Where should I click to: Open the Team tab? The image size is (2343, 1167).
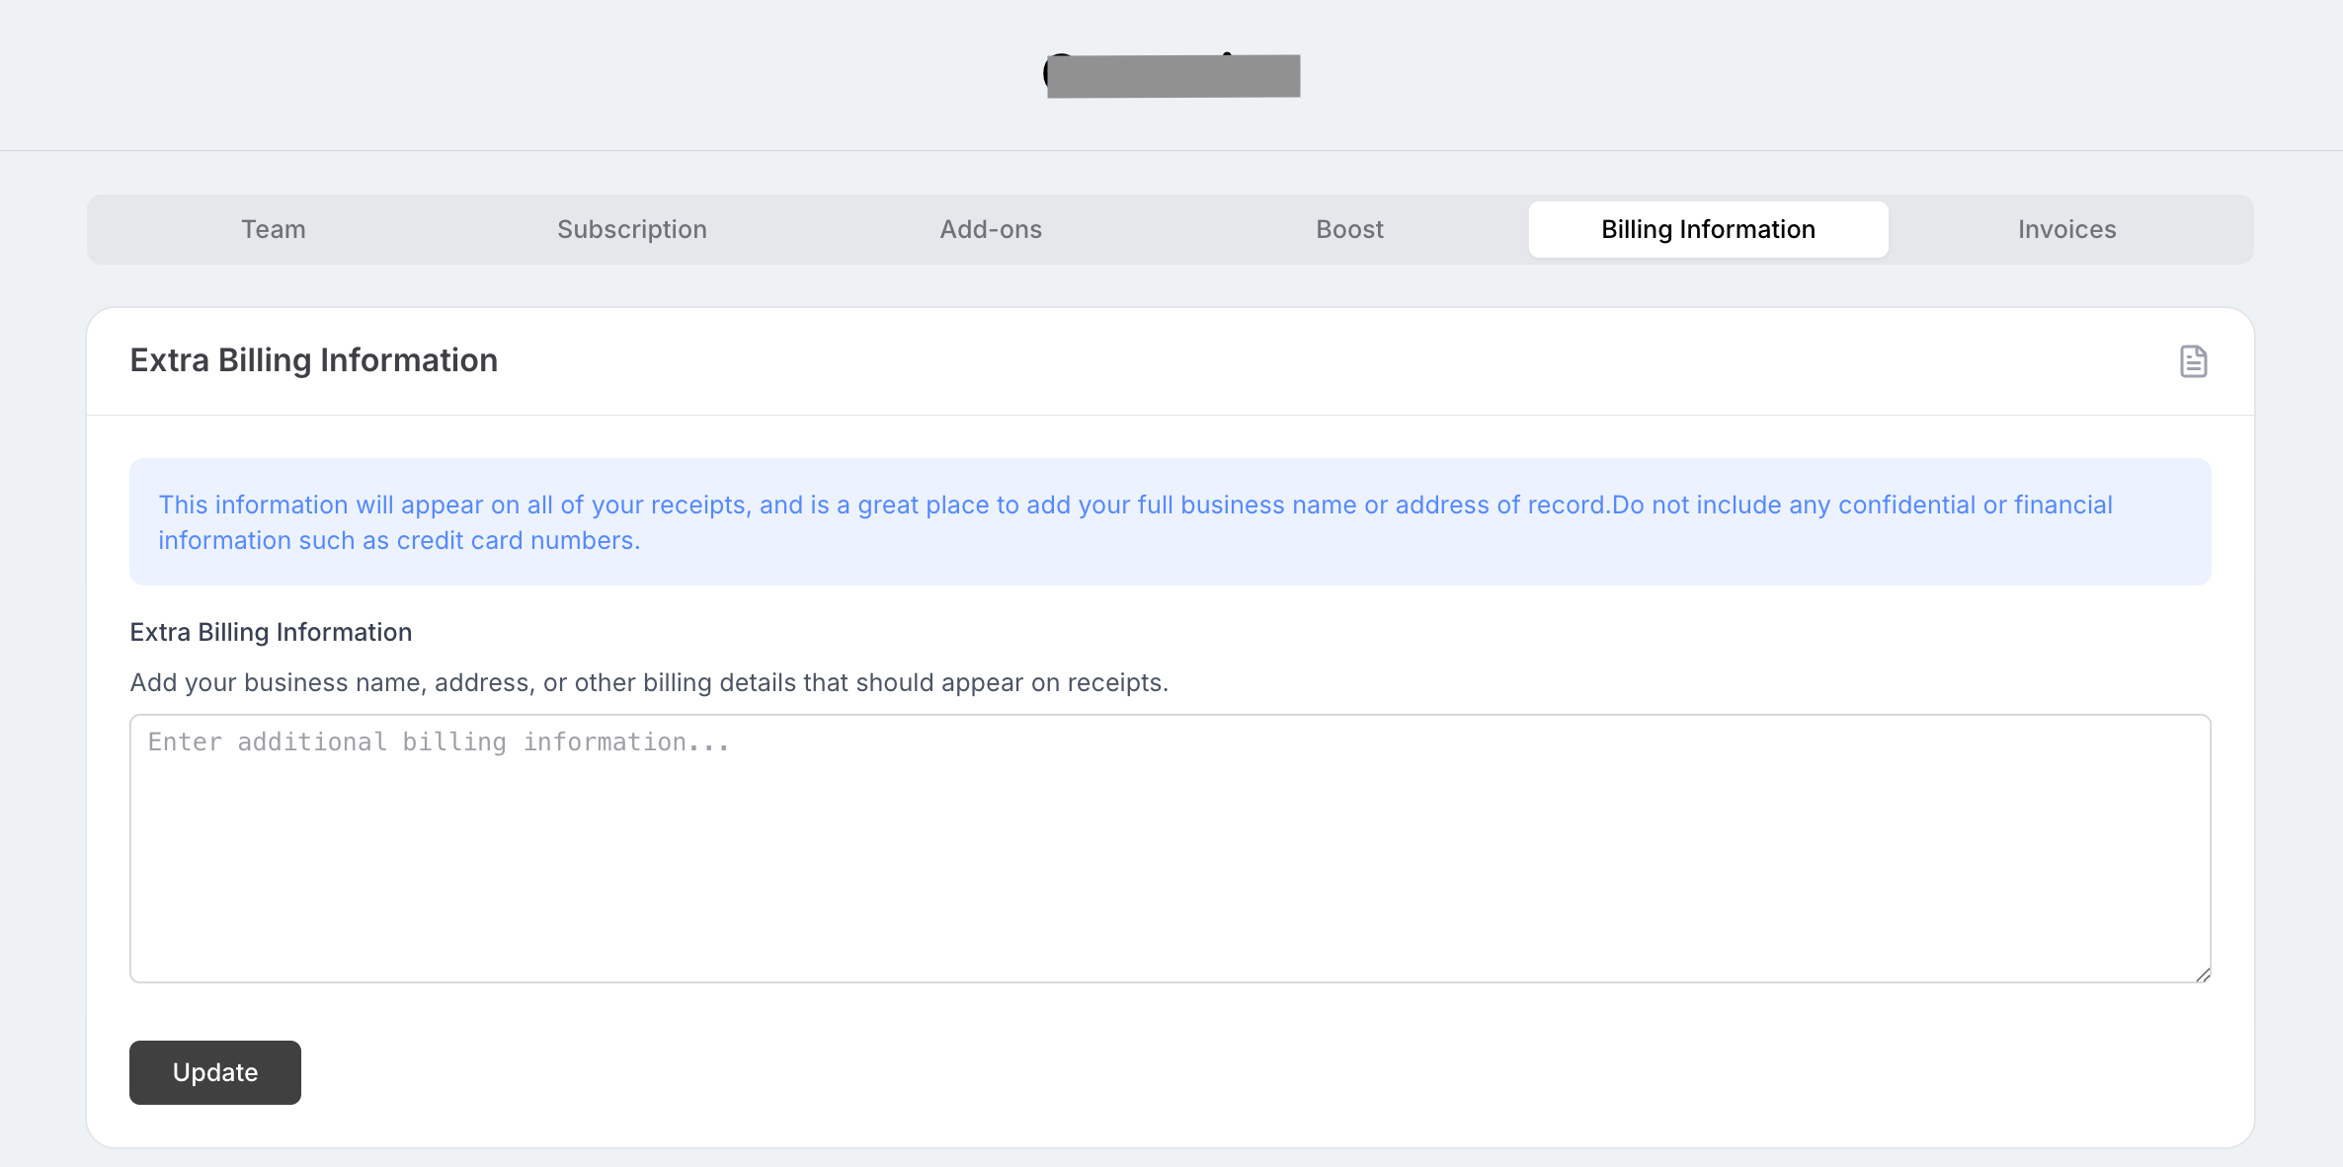pyautogui.click(x=274, y=229)
